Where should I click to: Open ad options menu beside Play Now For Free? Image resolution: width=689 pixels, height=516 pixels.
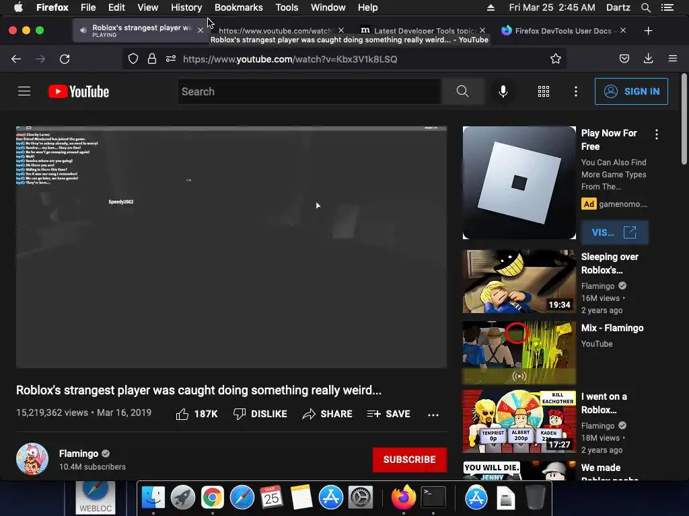click(x=657, y=134)
